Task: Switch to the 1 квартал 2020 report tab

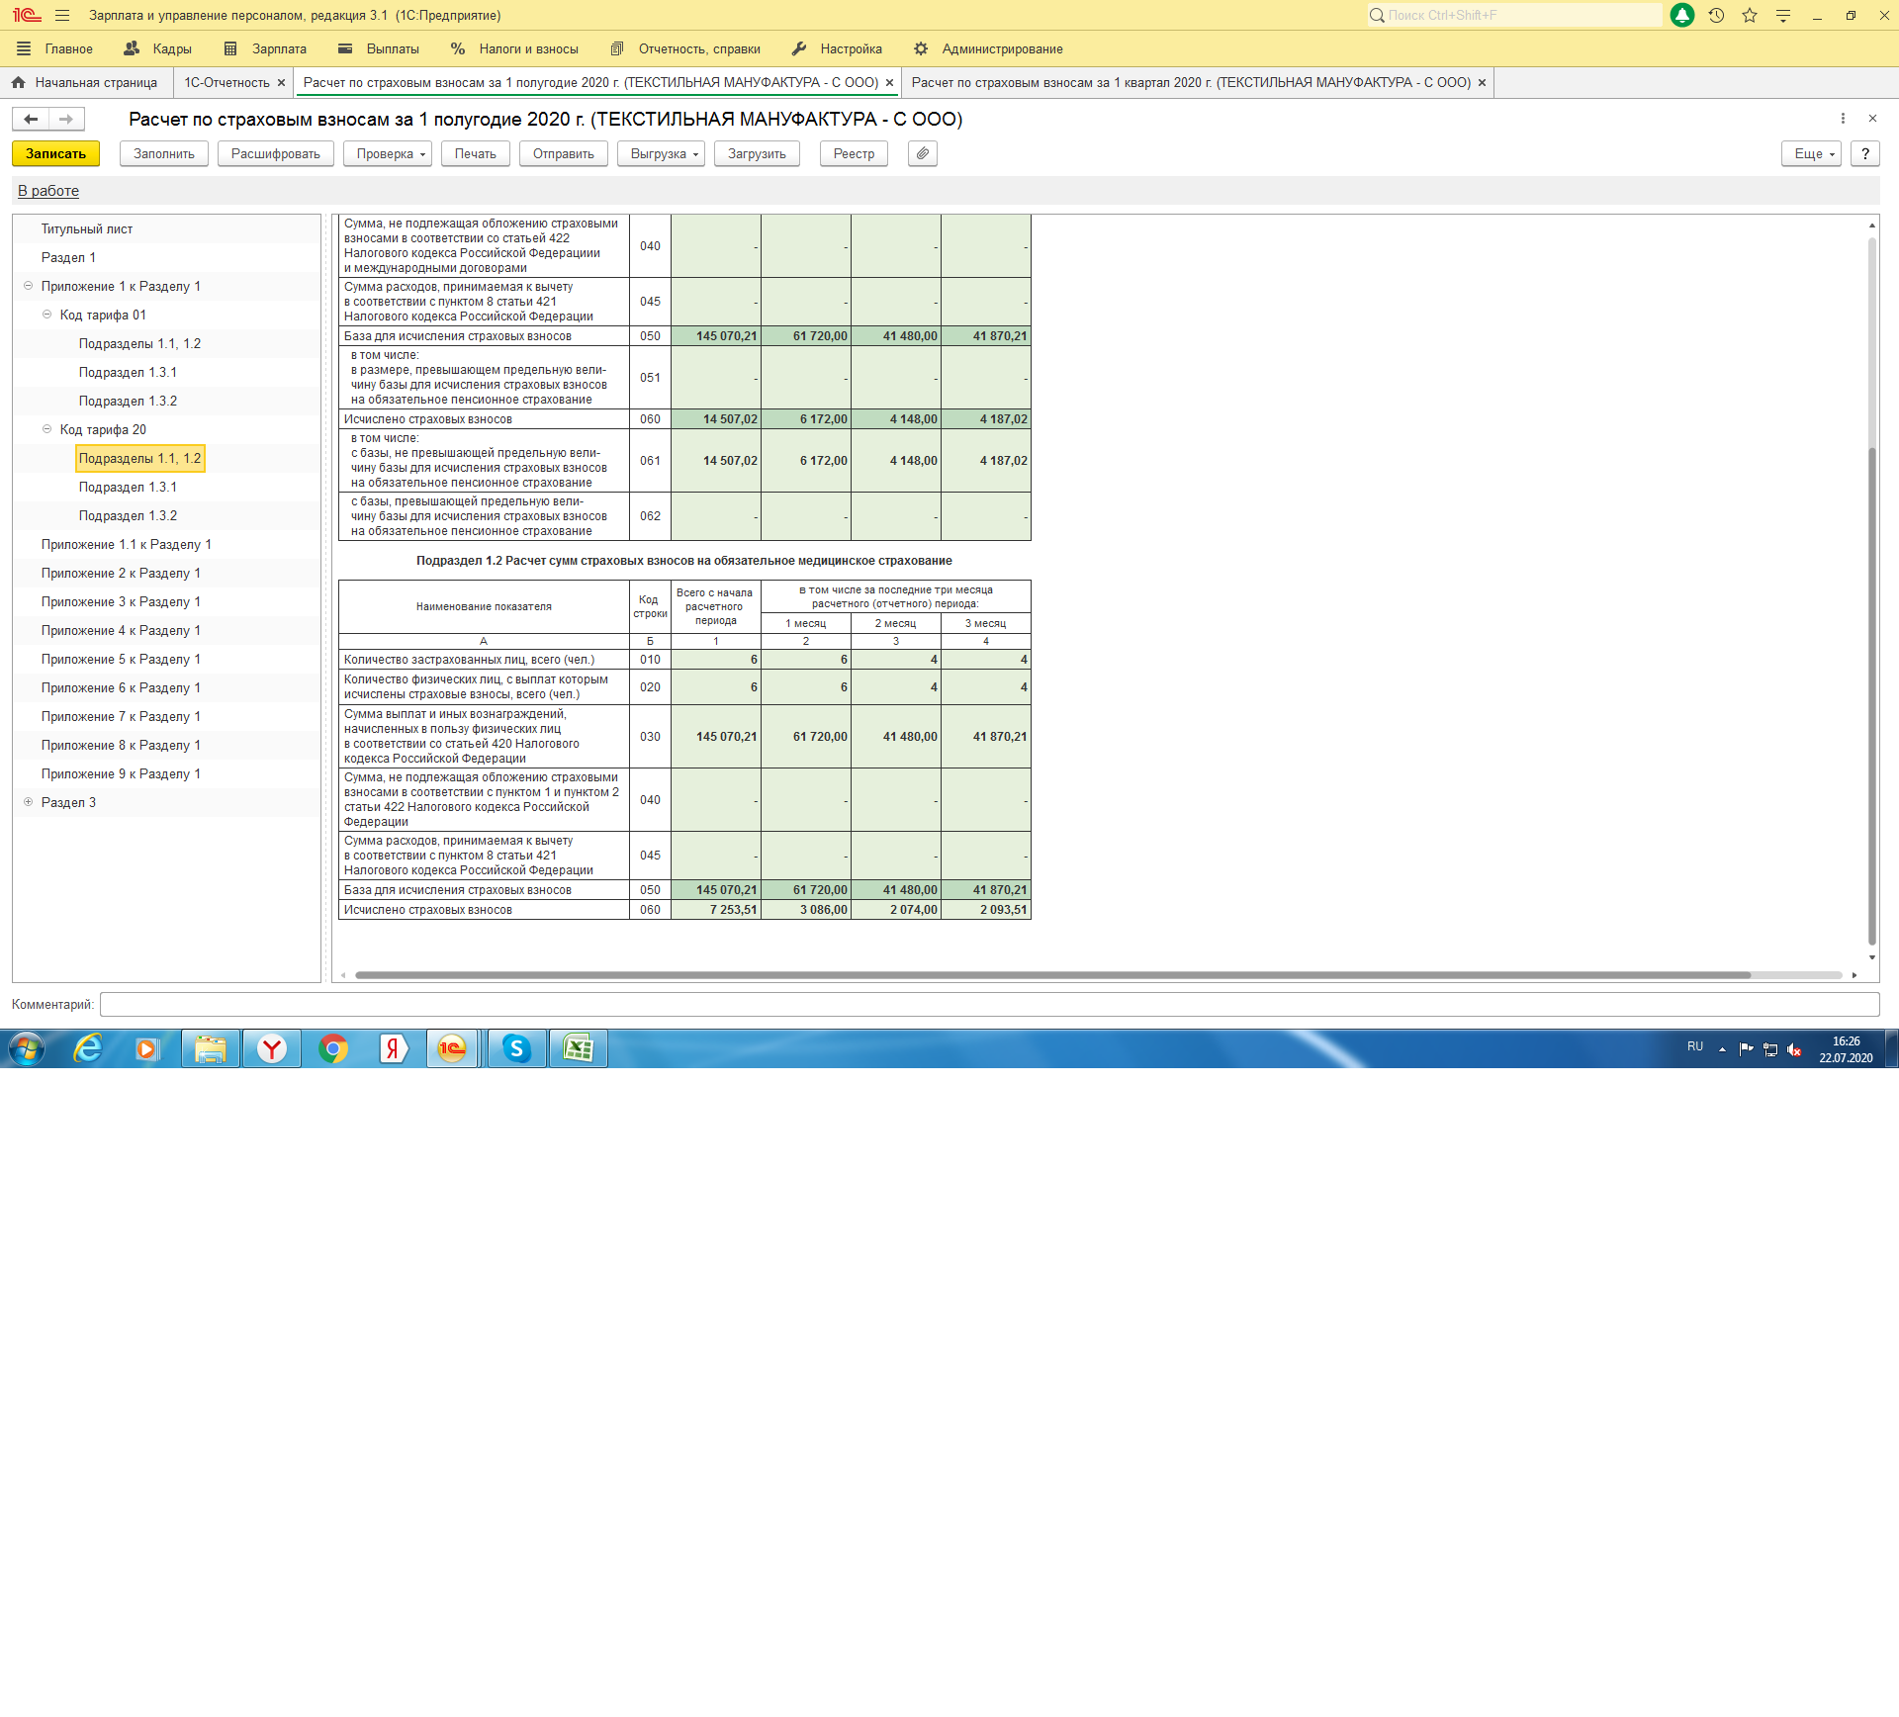Action: (x=1191, y=83)
